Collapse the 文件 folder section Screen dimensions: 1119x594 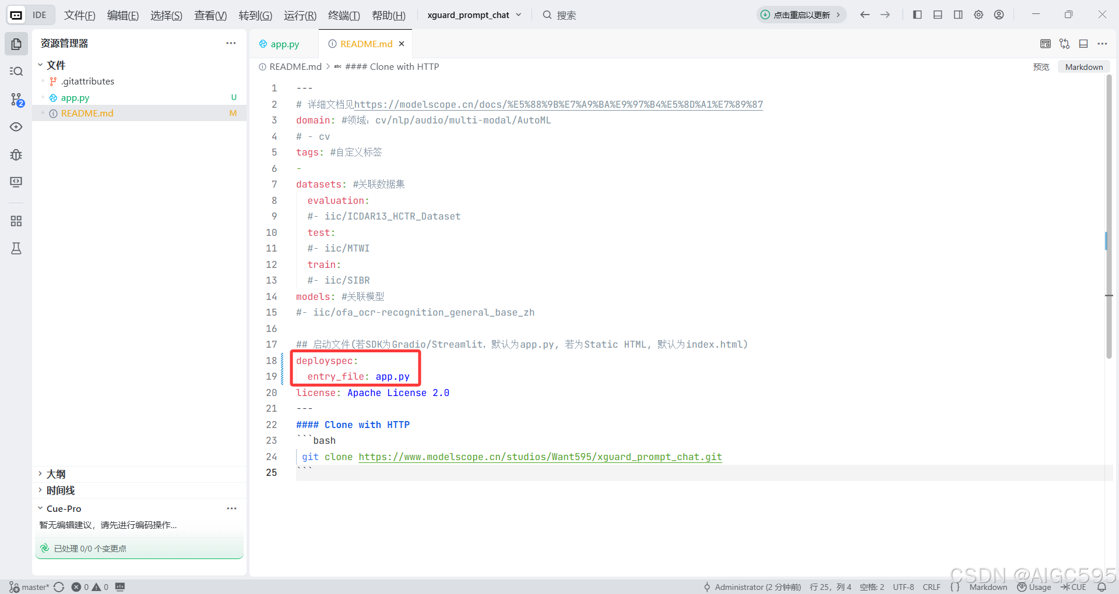[140, 65]
